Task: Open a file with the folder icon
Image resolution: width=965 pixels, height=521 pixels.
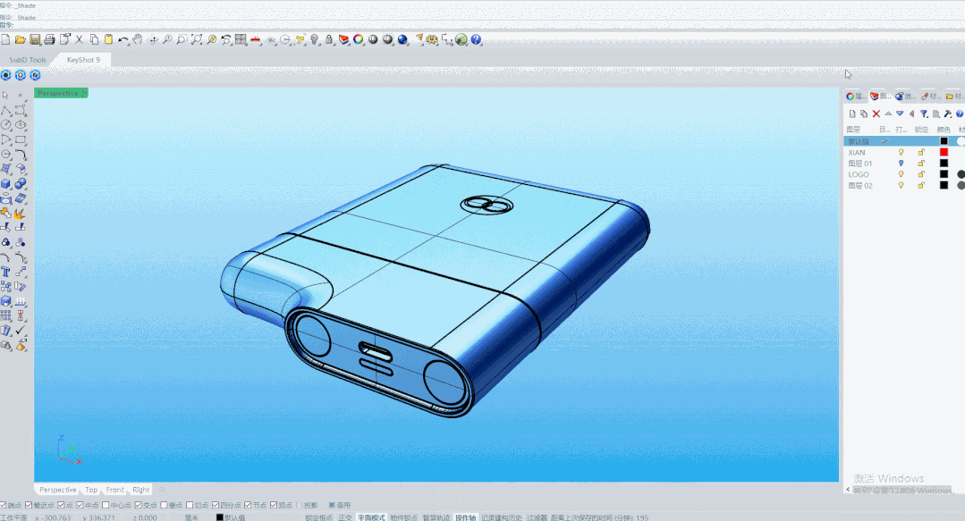Action: click(21, 39)
